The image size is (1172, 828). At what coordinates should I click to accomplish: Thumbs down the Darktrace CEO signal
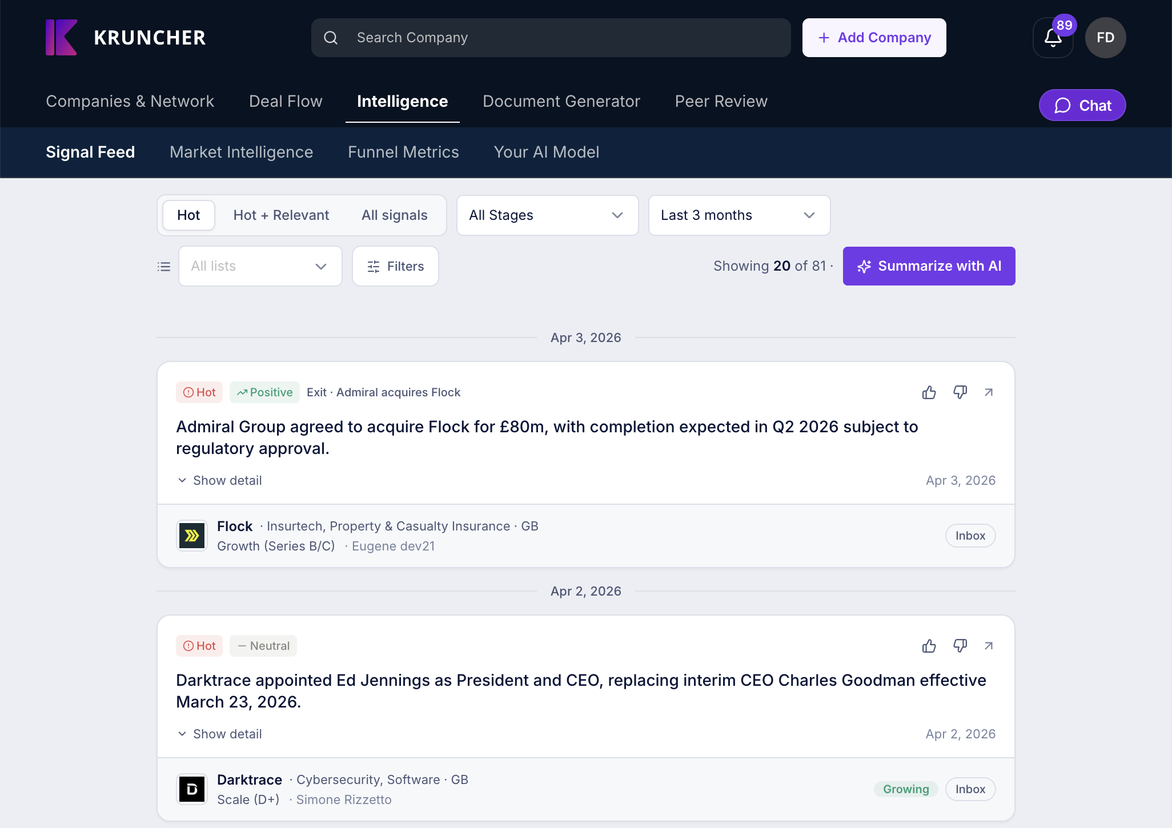tap(960, 646)
